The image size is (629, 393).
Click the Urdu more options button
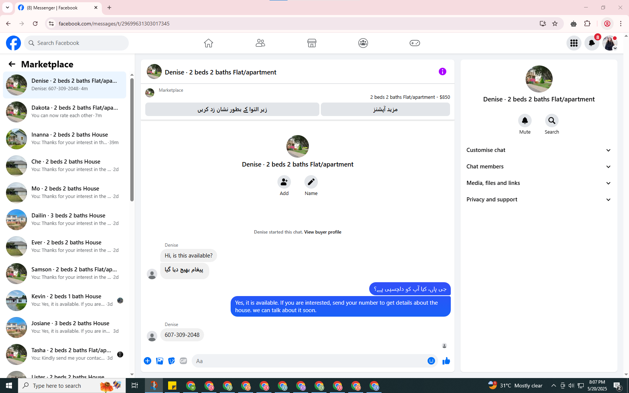point(385,109)
